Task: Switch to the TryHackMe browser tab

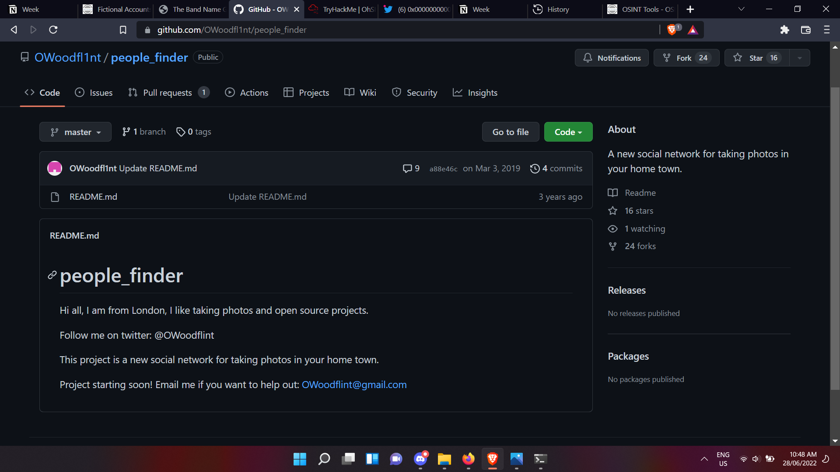Action: coord(342,9)
